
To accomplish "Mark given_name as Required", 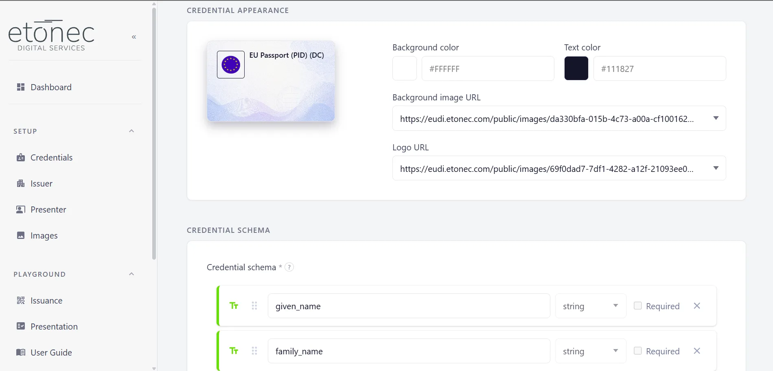I will click(638, 306).
